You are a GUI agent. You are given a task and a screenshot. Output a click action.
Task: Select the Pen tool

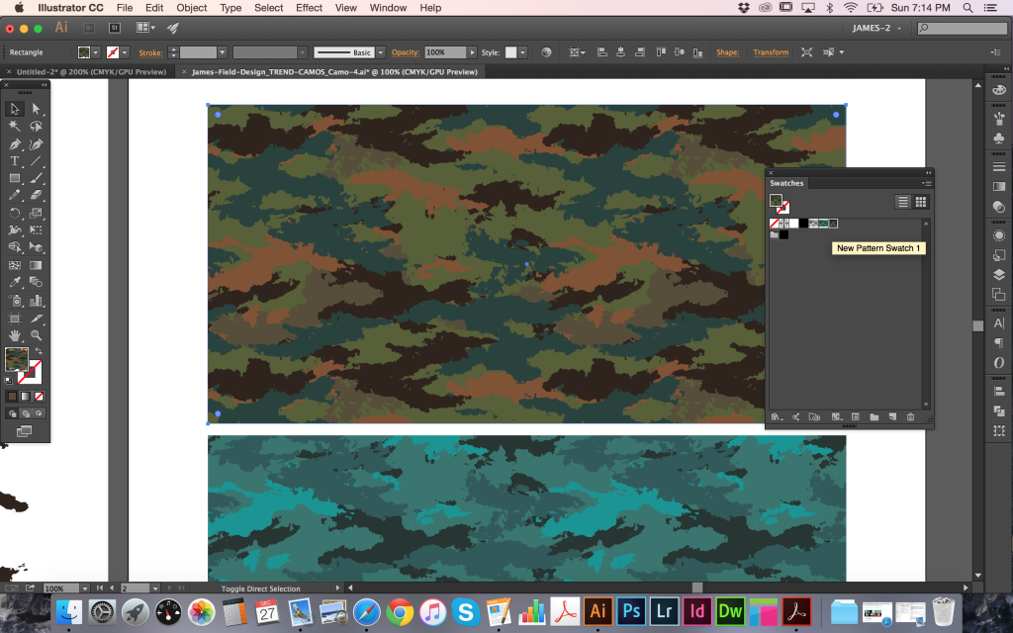[x=14, y=144]
